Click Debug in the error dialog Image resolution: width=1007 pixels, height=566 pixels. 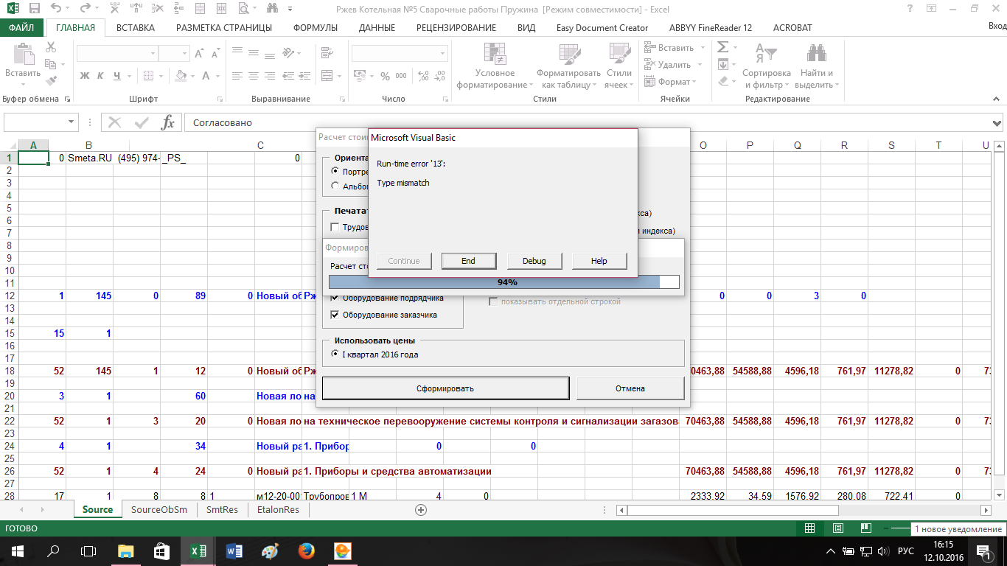coord(534,261)
